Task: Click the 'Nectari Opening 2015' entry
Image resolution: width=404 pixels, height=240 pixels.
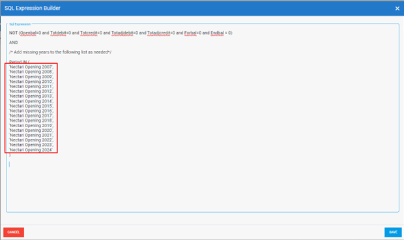Action: coord(31,106)
